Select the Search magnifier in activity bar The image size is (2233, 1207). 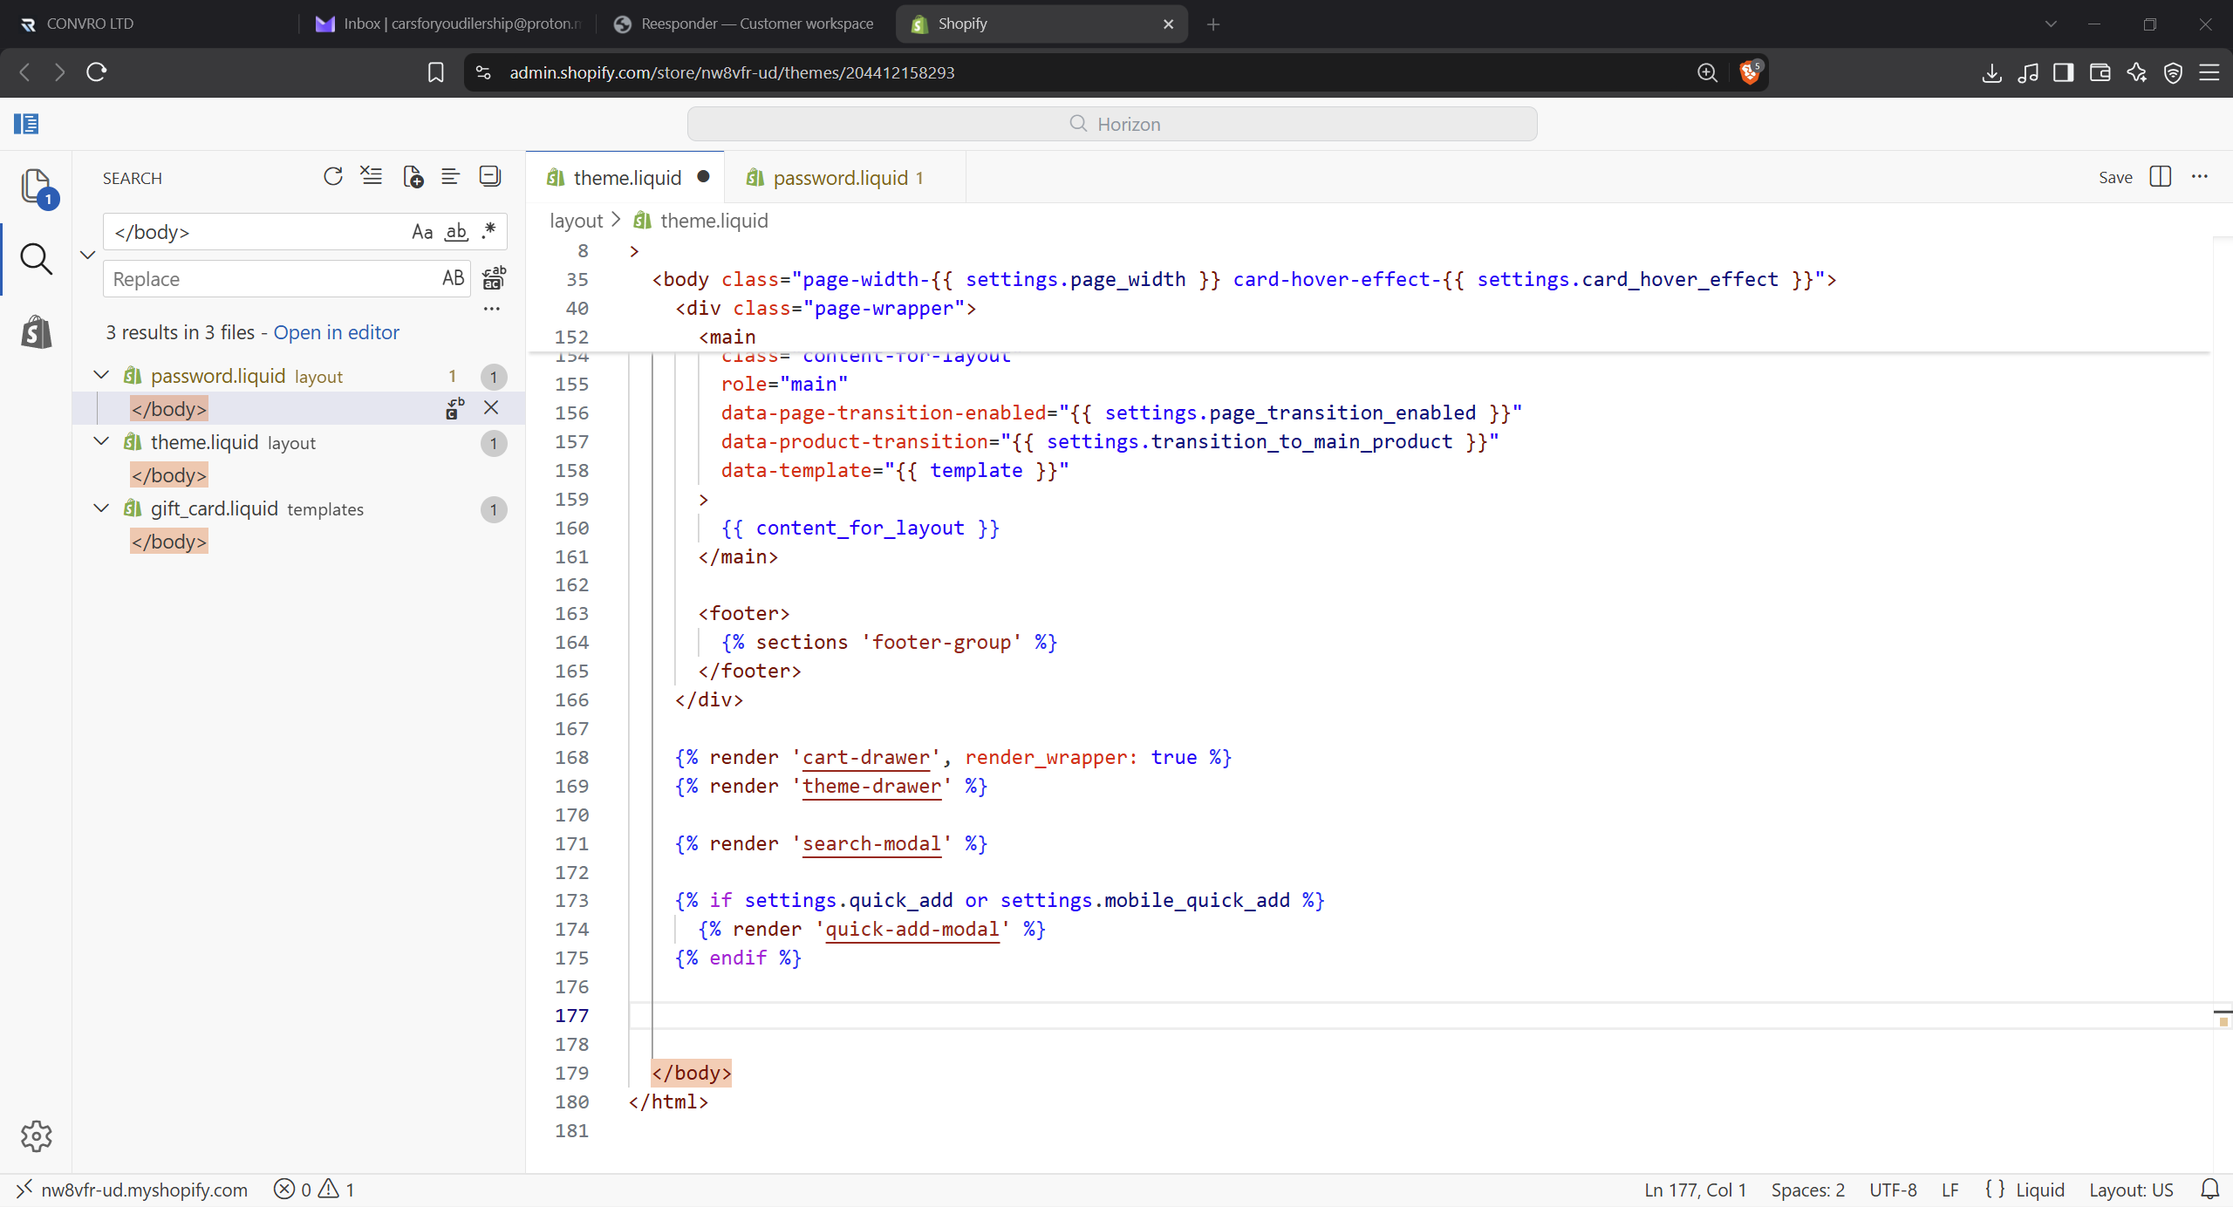tap(36, 259)
